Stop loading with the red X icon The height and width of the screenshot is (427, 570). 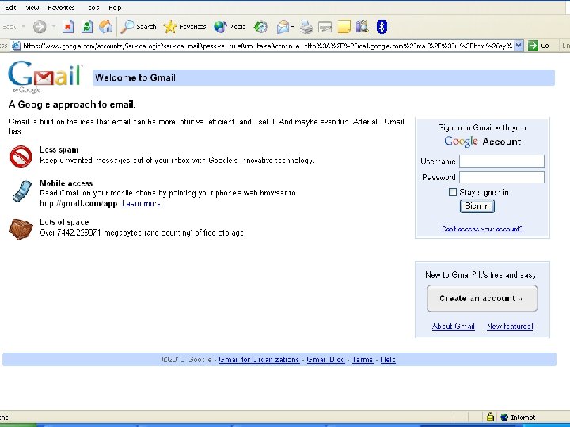click(68, 27)
